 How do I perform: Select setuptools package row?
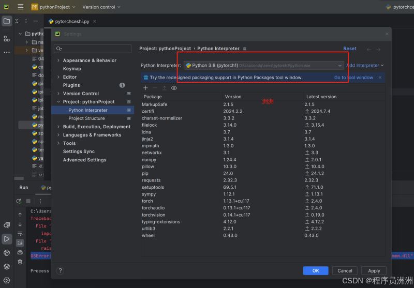click(x=263, y=187)
